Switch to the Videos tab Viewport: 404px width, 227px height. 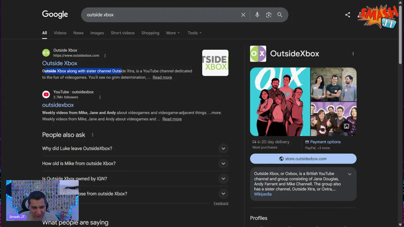(x=60, y=33)
